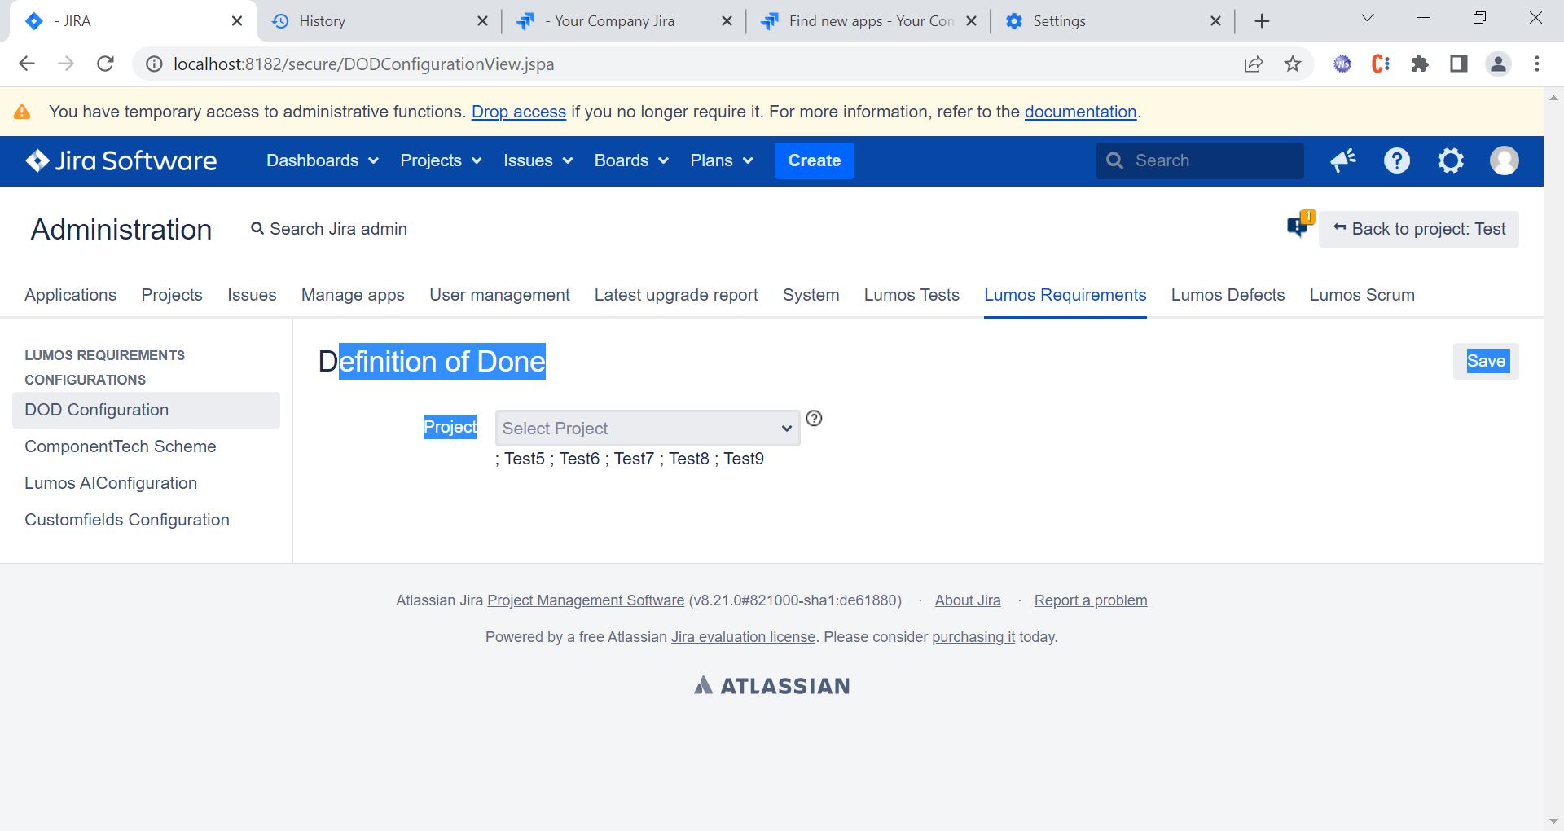Click Drop access link
1564x831 pixels.
coord(519,112)
